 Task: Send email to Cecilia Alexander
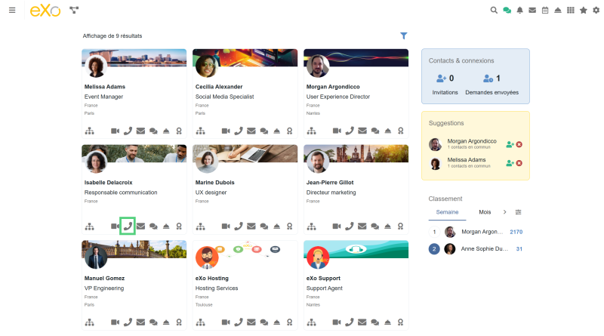(251, 131)
